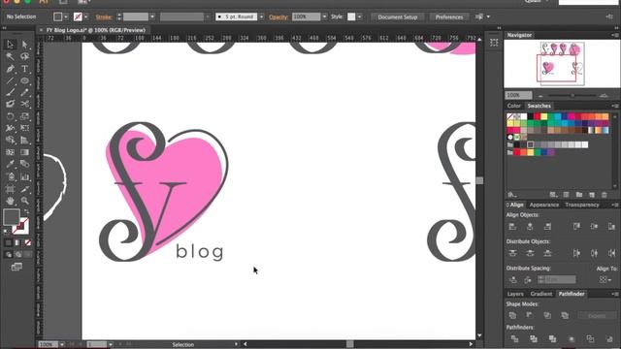621x349 pixels.
Task: Switch to the Gradient panel tab
Action: (x=541, y=294)
